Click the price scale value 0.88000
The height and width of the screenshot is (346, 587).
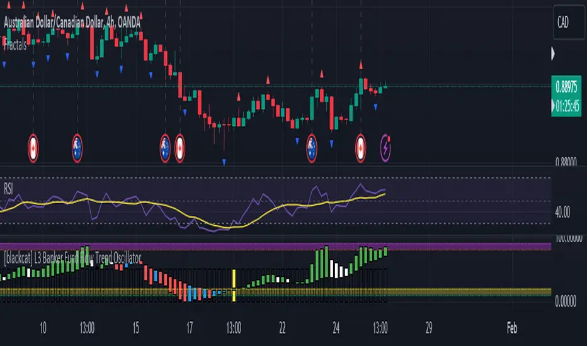566,162
